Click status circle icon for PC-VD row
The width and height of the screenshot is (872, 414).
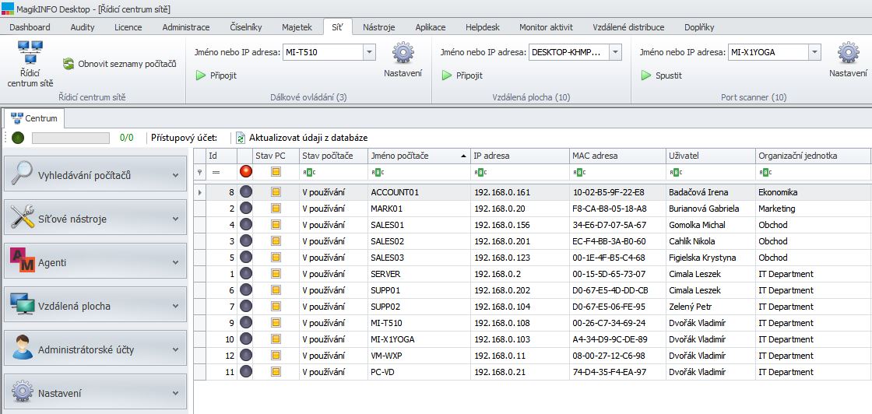(246, 372)
